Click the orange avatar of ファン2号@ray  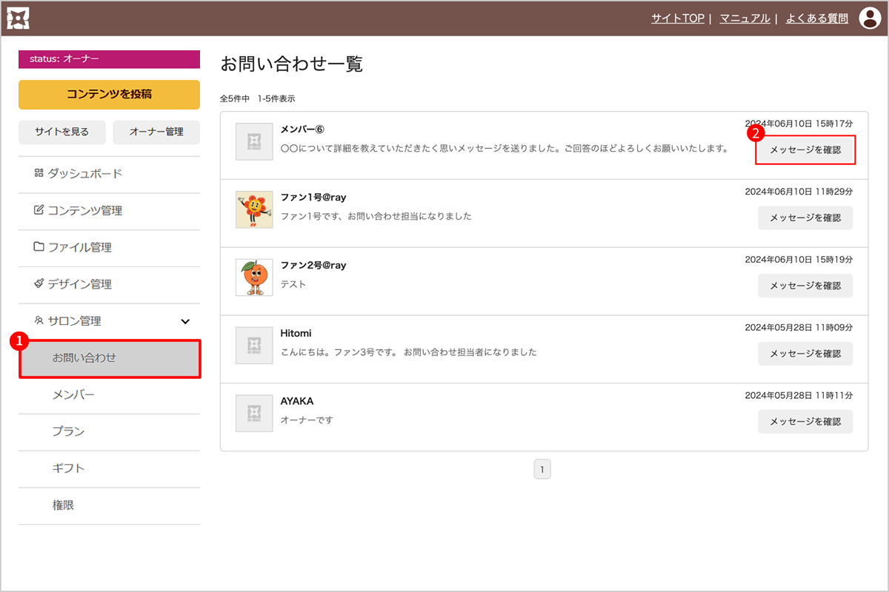254,277
